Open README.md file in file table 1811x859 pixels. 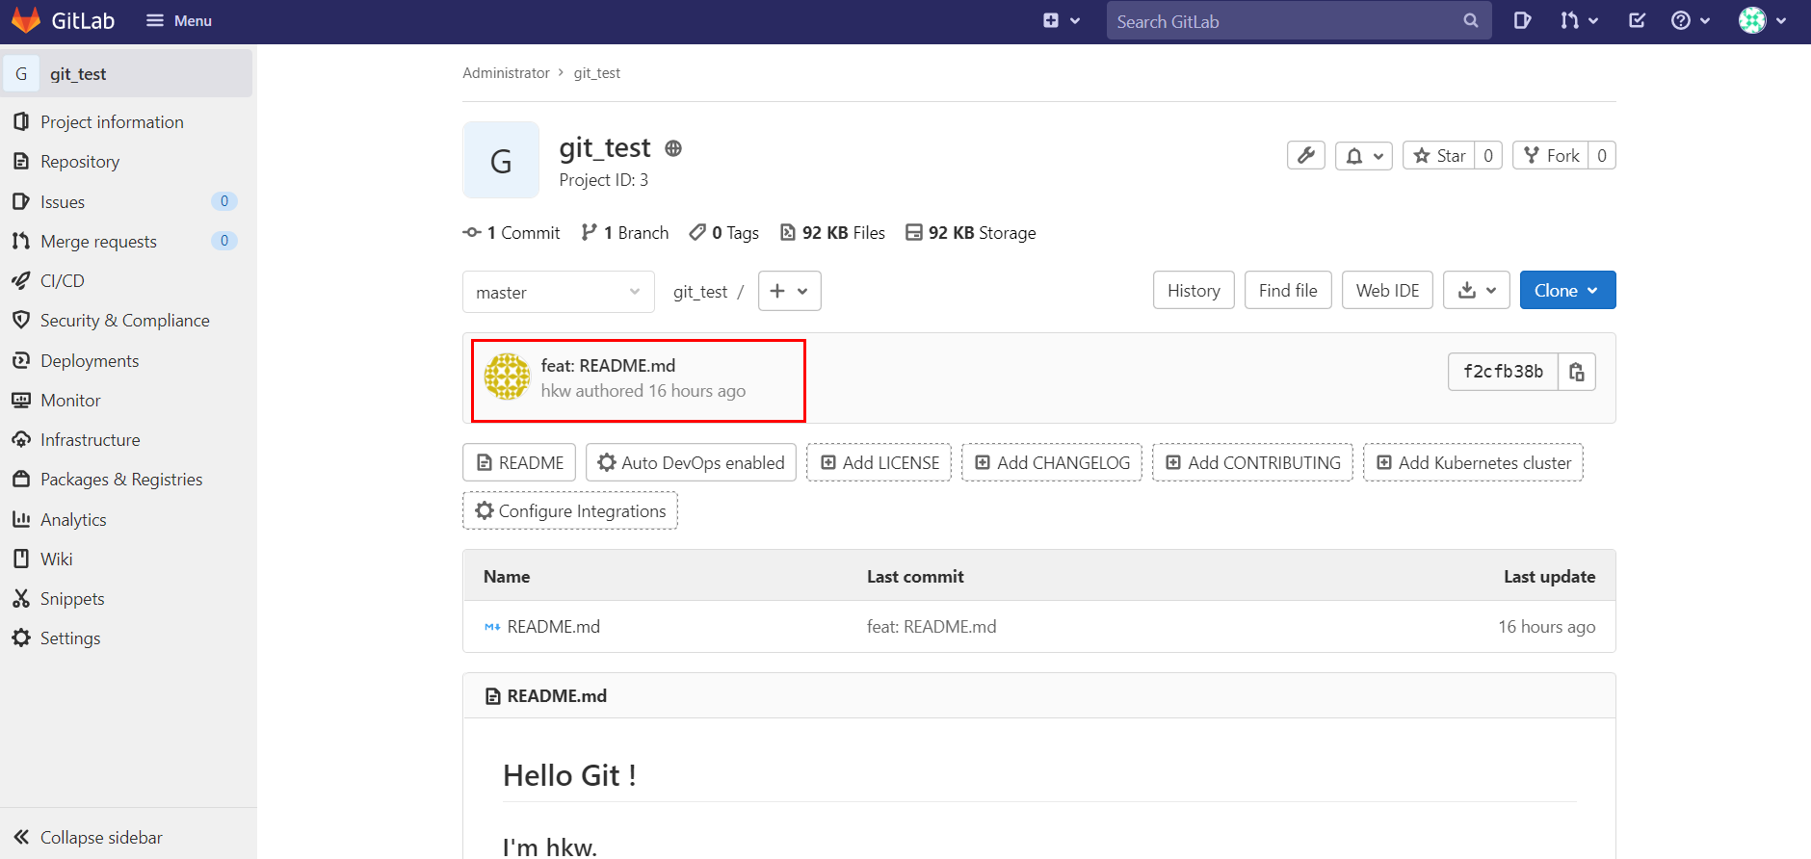553,627
